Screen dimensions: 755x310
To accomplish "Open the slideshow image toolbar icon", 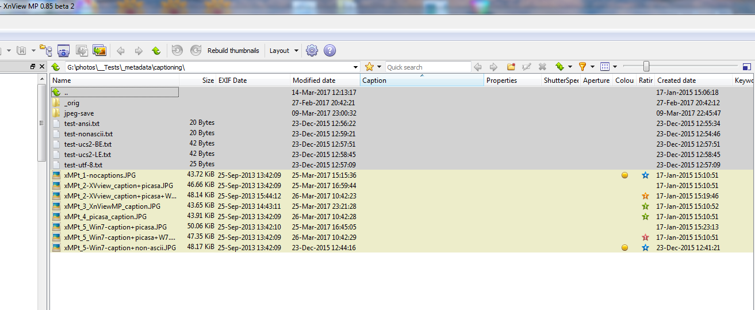I will pyautogui.click(x=99, y=50).
